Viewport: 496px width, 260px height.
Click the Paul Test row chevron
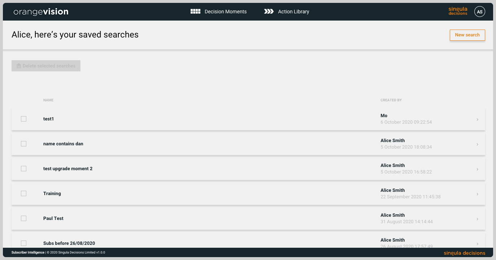pyautogui.click(x=477, y=219)
